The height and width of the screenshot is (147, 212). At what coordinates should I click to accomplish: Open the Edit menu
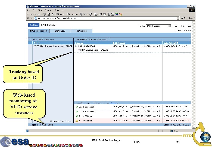coord(34,10)
